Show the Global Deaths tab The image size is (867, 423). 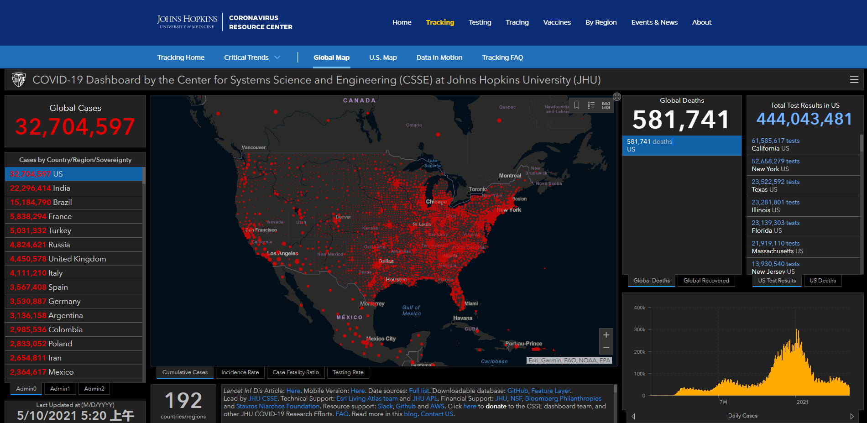[x=652, y=281]
